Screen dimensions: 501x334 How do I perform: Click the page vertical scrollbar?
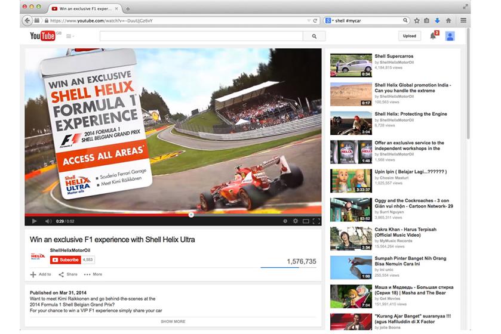click(468, 83)
